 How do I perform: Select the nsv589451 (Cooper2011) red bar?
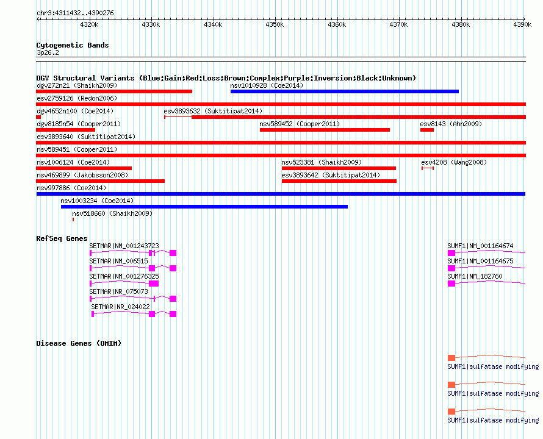[281, 155]
